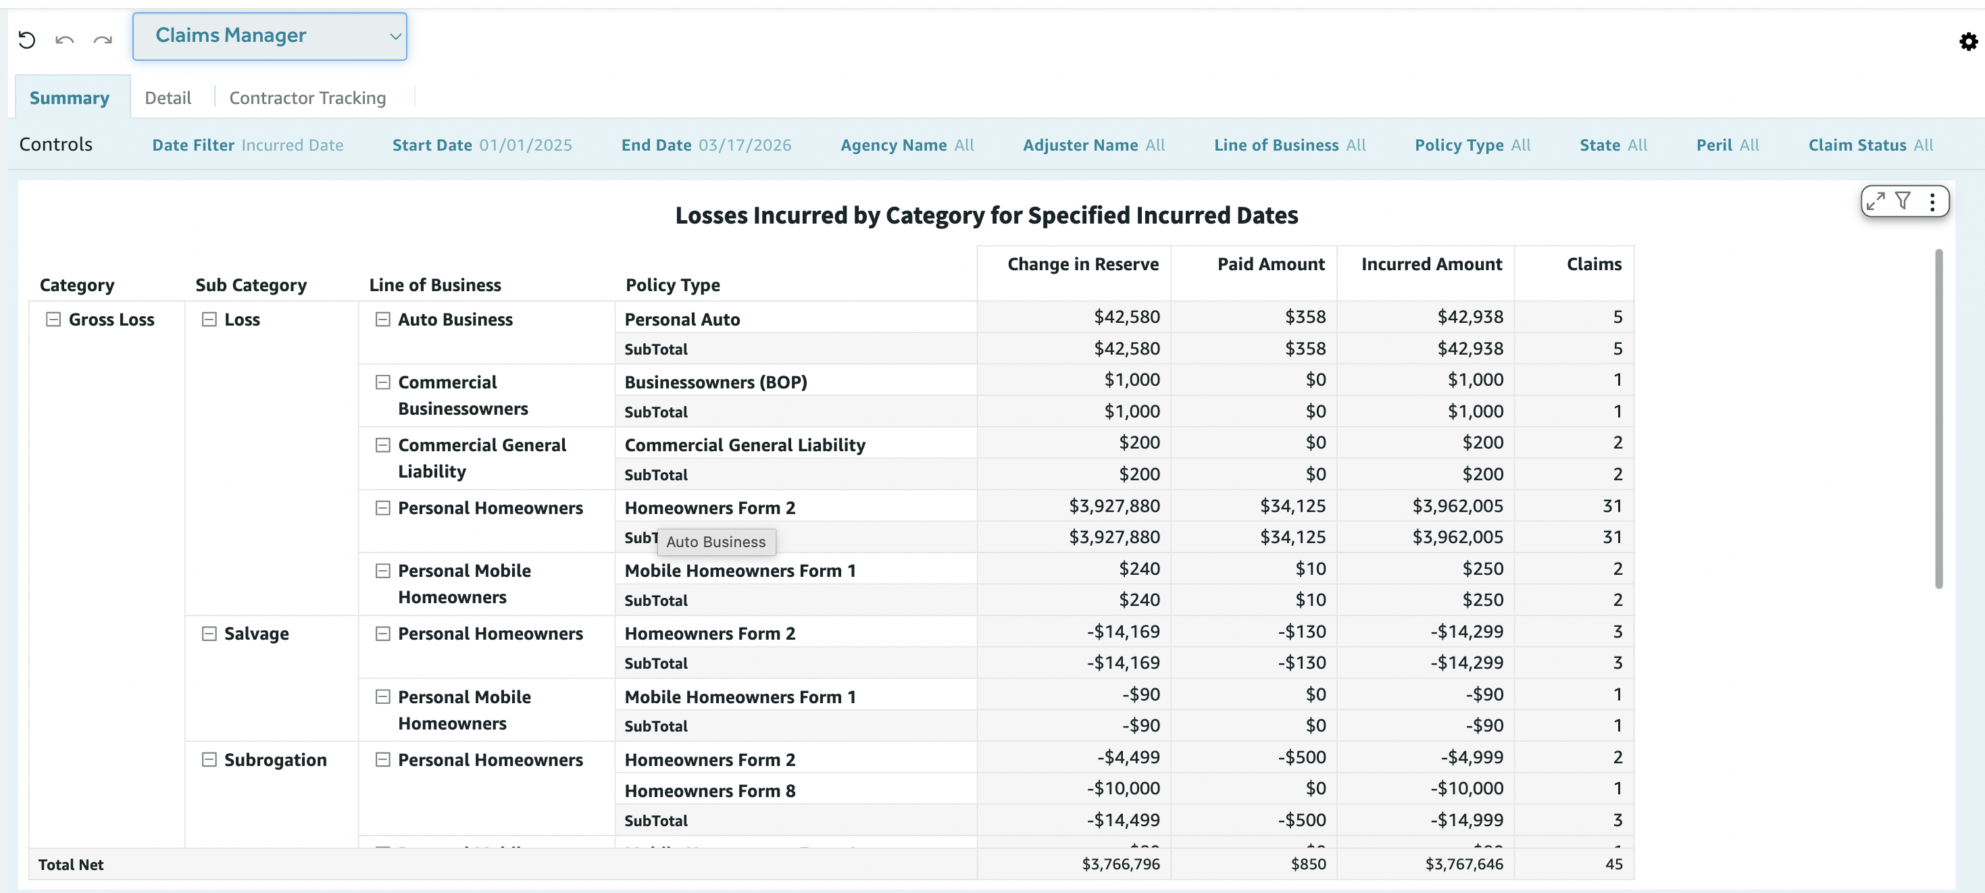Collapse the Salvage sub category
This screenshot has width=1985, height=893.
(x=209, y=634)
